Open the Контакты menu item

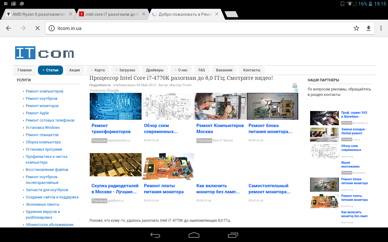point(252,70)
